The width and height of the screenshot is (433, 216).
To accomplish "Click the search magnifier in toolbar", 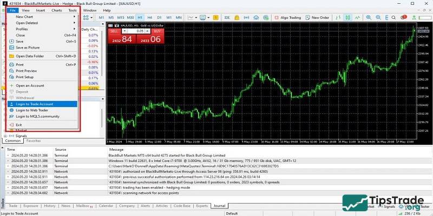I will (x=393, y=17).
